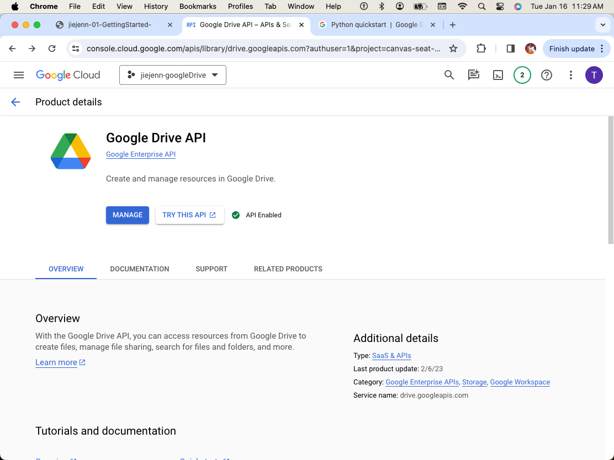The width and height of the screenshot is (614, 460).
Task: Open the Storage category link
Action: click(x=474, y=382)
